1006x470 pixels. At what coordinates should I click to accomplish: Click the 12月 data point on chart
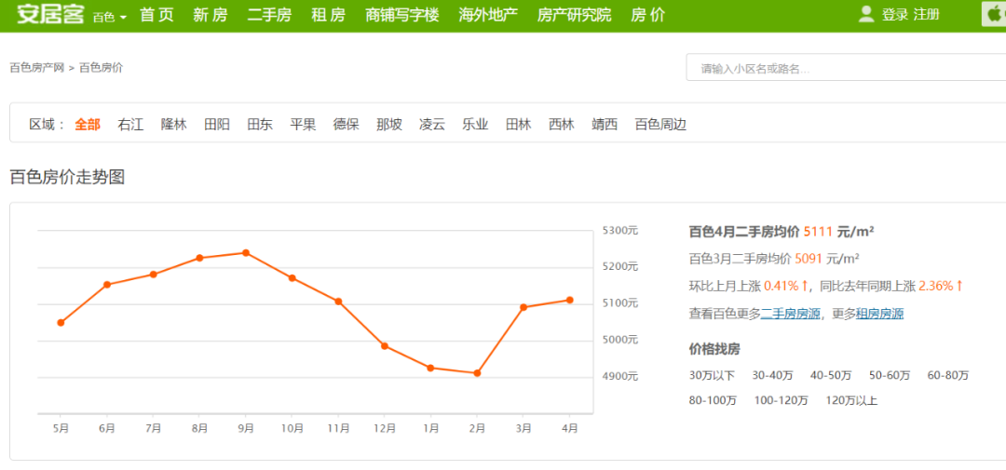point(385,346)
